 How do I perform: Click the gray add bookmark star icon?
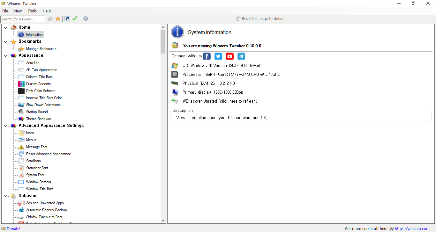coord(50,19)
